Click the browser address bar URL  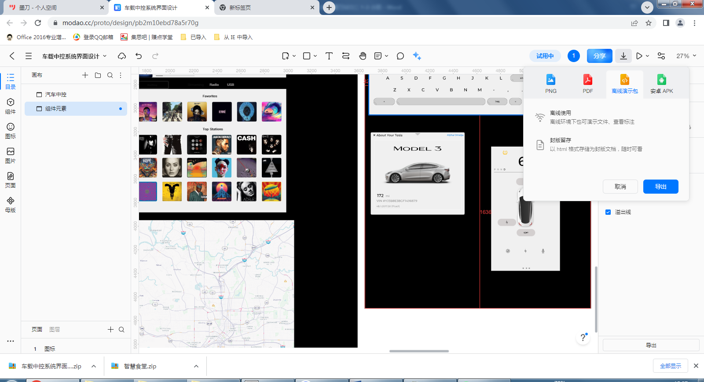pos(130,23)
